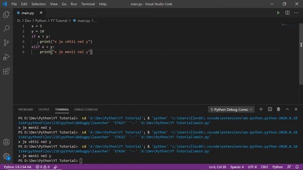
Task: Open the Selection menu
Action: coord(38,4)
